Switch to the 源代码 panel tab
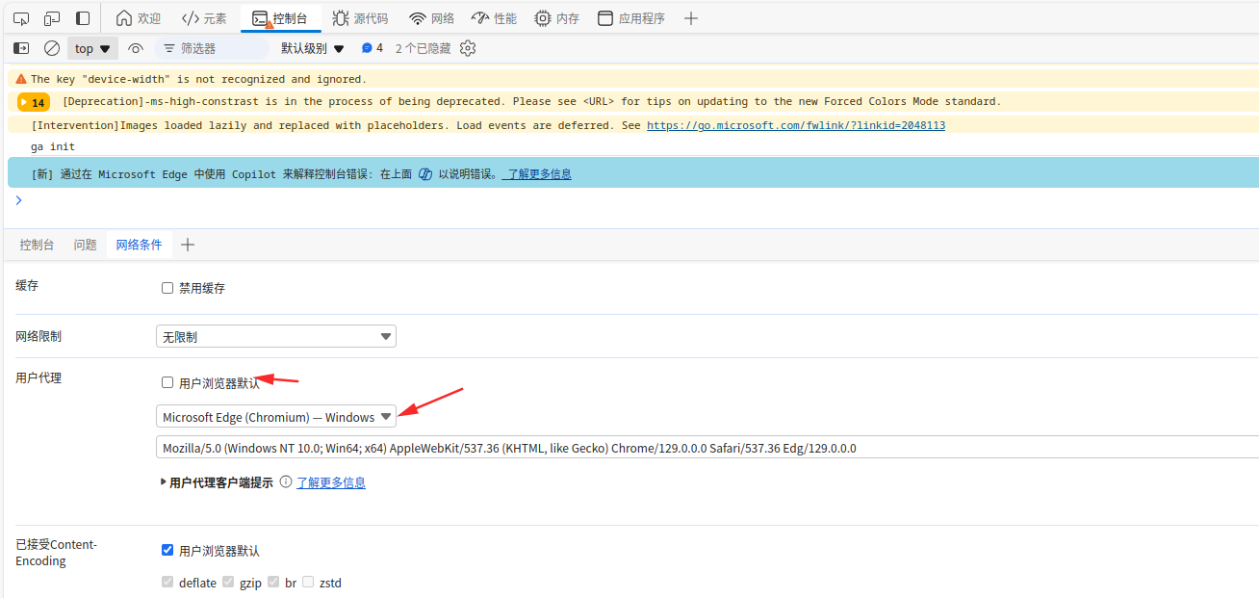This screenshot has width=1259, height=598. coord(360,18)
